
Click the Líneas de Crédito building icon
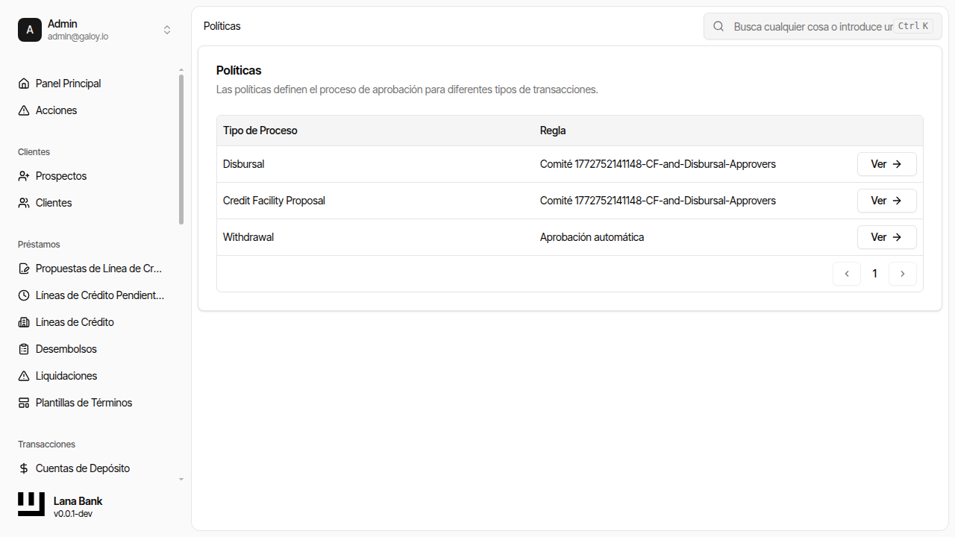[x=24, y=322]
